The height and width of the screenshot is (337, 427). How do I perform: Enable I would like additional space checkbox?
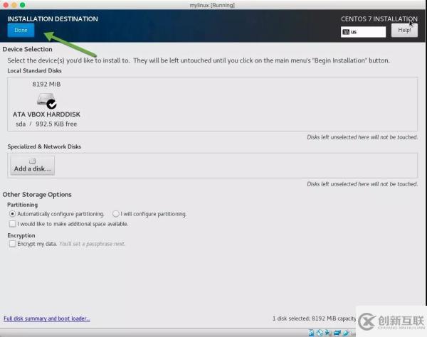pos(12,224)
